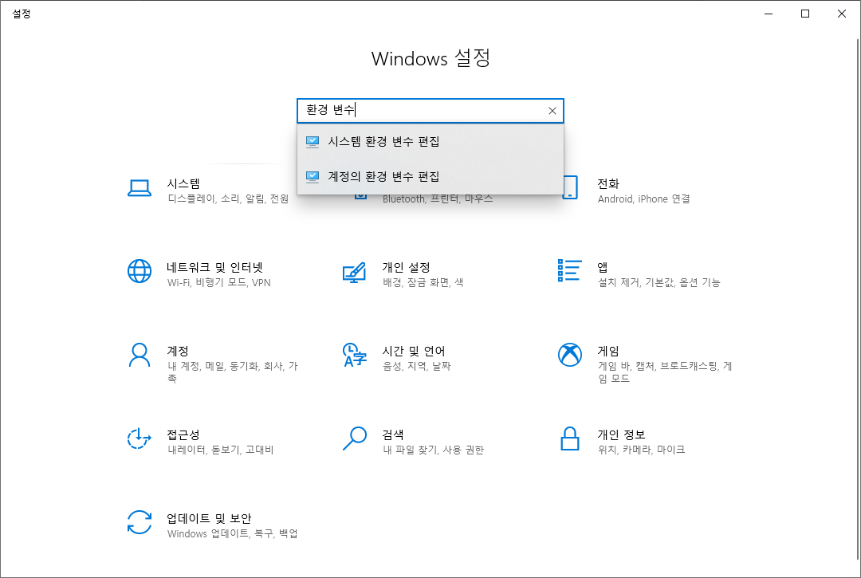Open the 앱 list icon
The image size is (861, 578).
(x=569, y=270)
